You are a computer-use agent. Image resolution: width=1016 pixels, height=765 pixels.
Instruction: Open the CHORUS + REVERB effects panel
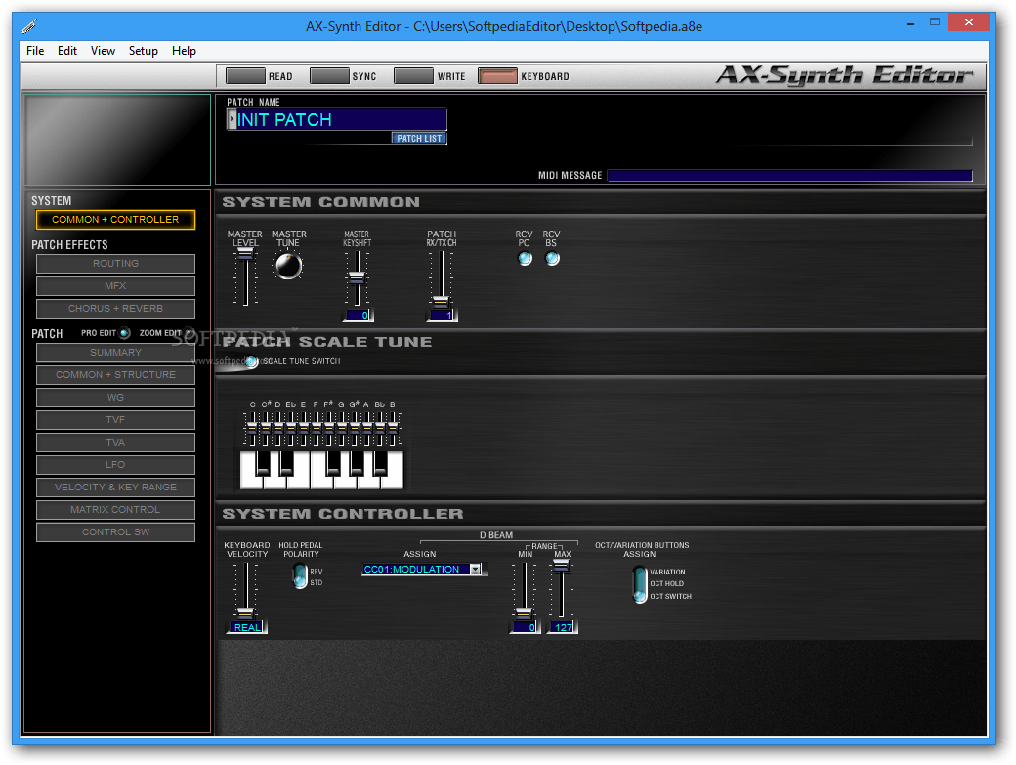pyautogui.click(x=115, y=308)
